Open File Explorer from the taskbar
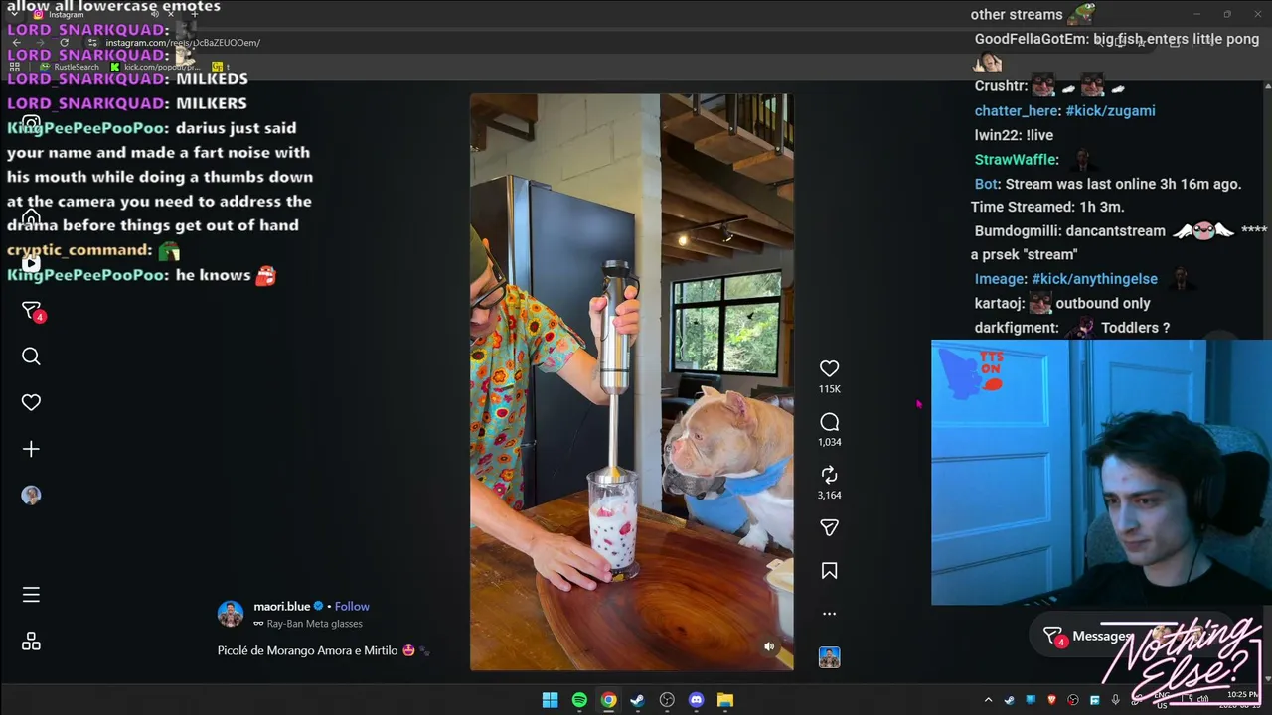The width and height of the screenshot is (1272, 715). coord(725,700)
